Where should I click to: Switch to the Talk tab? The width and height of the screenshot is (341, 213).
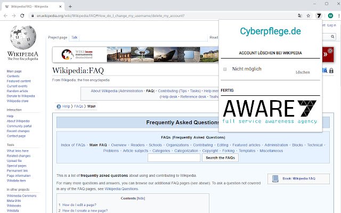click(x=75, y=37)
